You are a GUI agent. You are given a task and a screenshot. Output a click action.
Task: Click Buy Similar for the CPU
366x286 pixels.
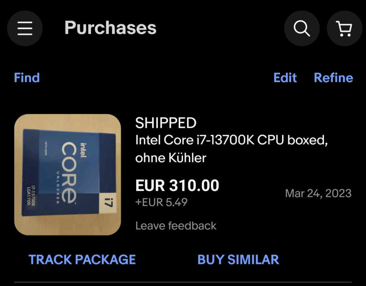pyautogui.click(x=238, y=260)
